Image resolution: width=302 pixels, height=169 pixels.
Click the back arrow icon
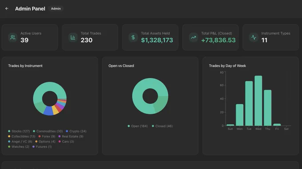click(7, 8)
